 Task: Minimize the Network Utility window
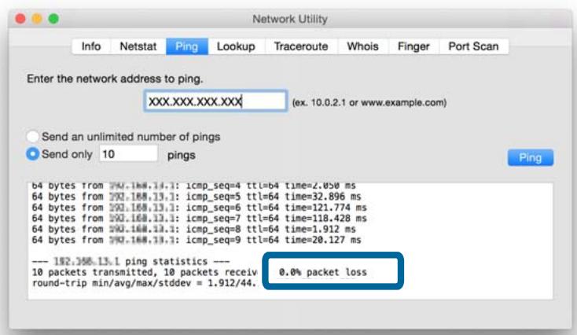pyautogui.click(x=37, y=18)
